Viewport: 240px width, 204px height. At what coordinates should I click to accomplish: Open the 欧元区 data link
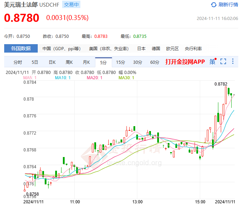pyautogui.click(x=173, y=48)
